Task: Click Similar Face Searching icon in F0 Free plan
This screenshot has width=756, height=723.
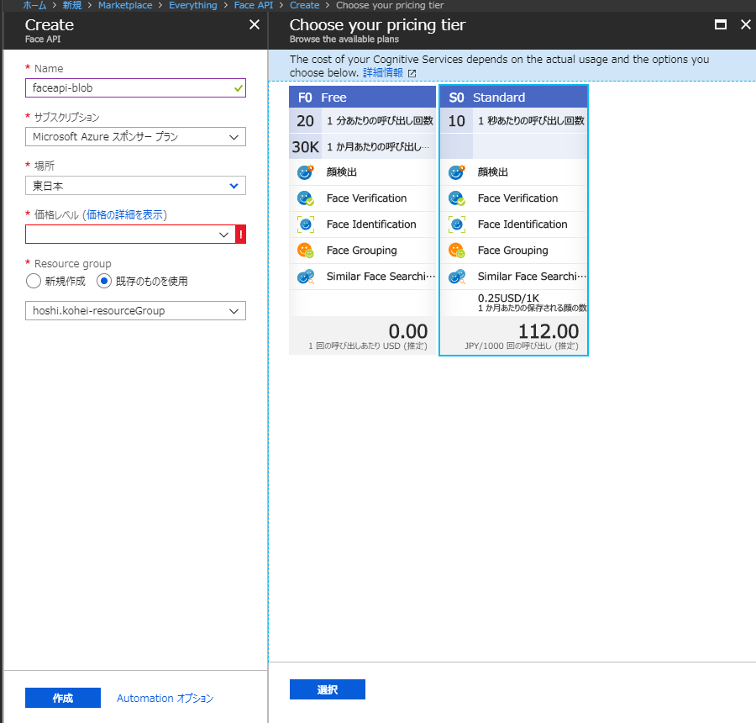Action: click(x=305, y=277)
